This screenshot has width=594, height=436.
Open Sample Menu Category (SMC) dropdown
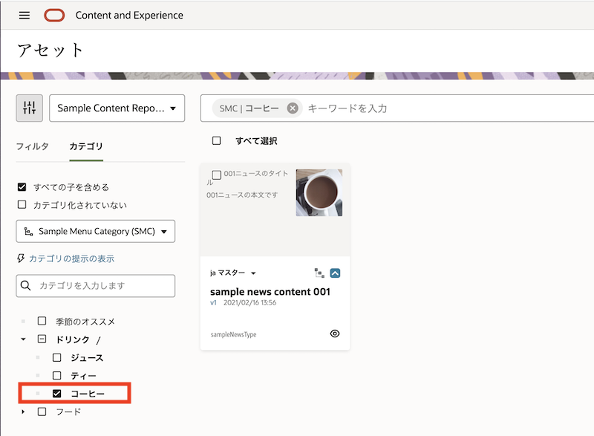95,231
